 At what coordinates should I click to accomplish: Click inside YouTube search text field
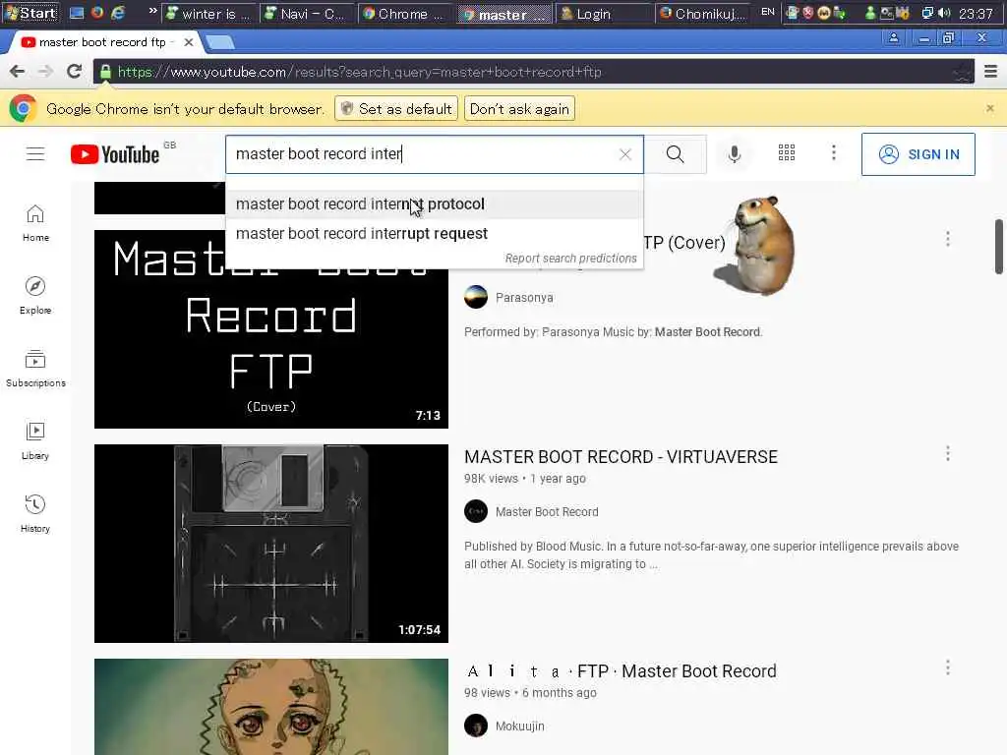424,154
